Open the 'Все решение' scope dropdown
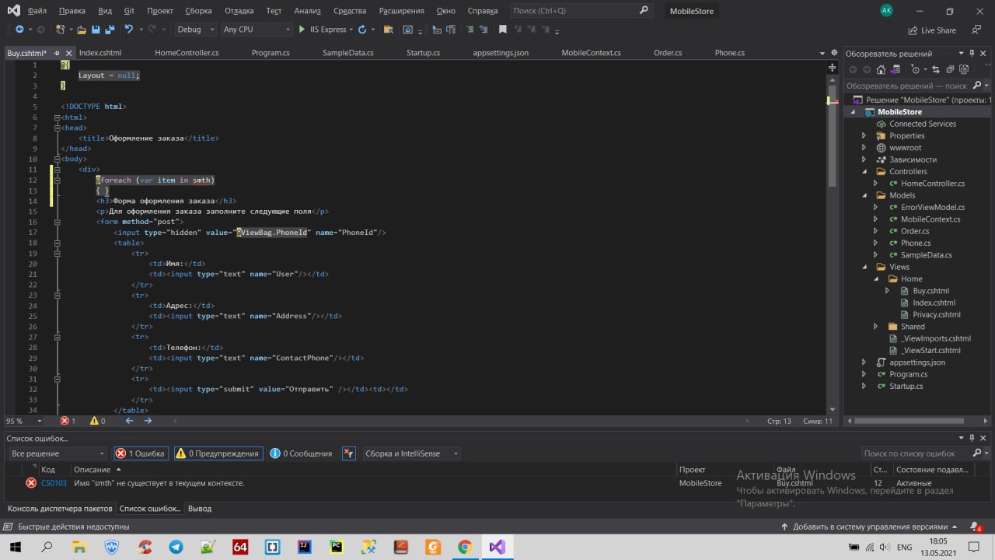This screenshot has height=560, width=995. [x=57, y=453]
